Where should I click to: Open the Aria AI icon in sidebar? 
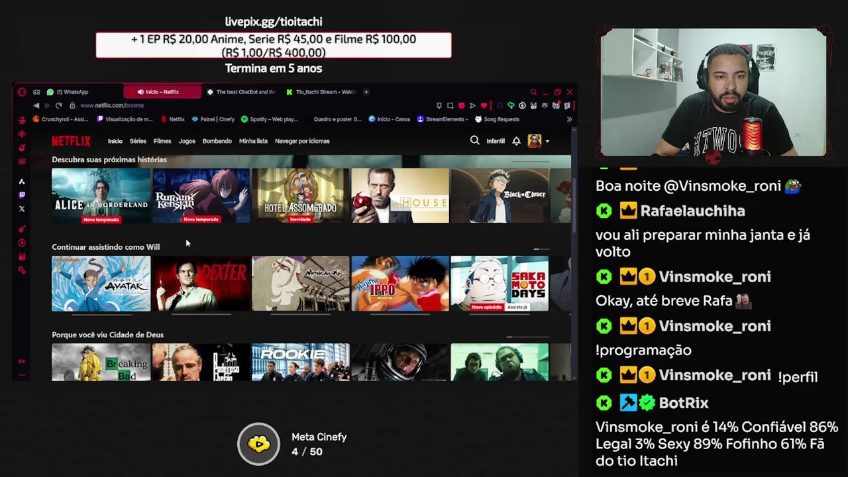pos(22,181)
